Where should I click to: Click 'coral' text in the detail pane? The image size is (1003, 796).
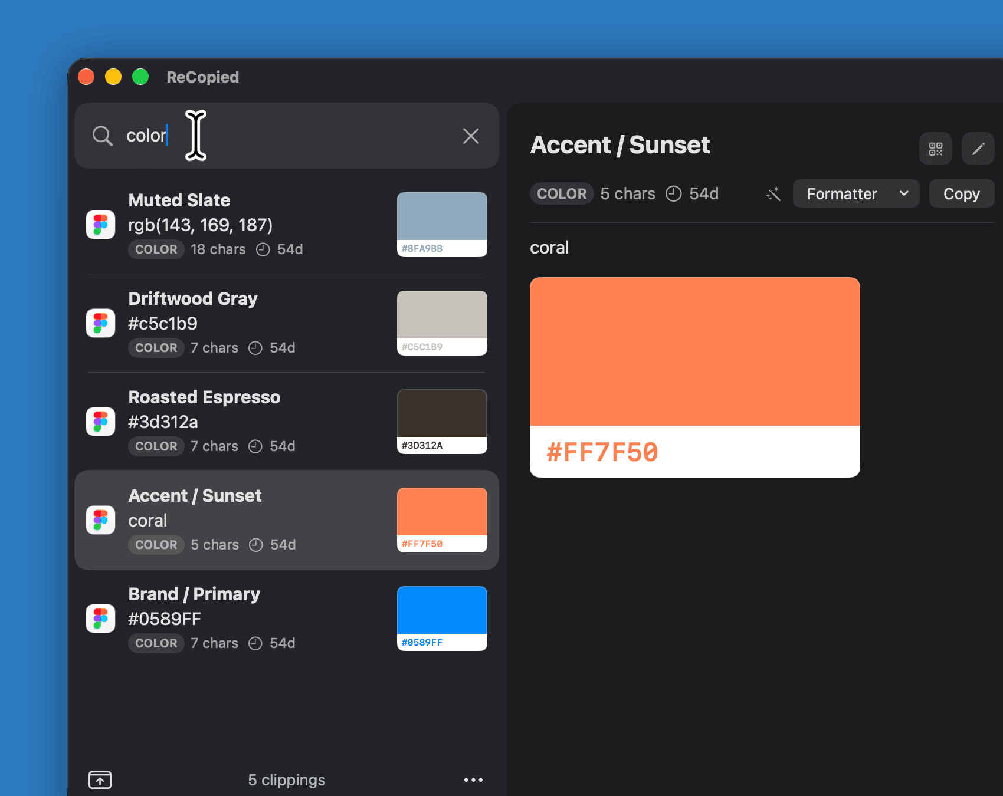tap(549, 248)
